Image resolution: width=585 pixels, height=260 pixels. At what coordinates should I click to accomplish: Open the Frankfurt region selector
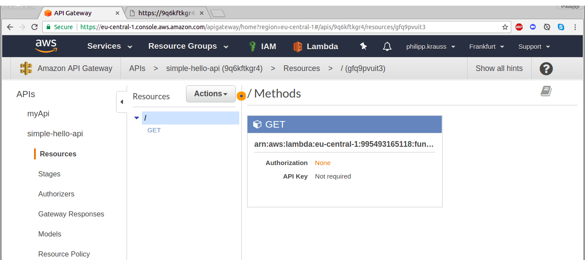coord(486,47)
